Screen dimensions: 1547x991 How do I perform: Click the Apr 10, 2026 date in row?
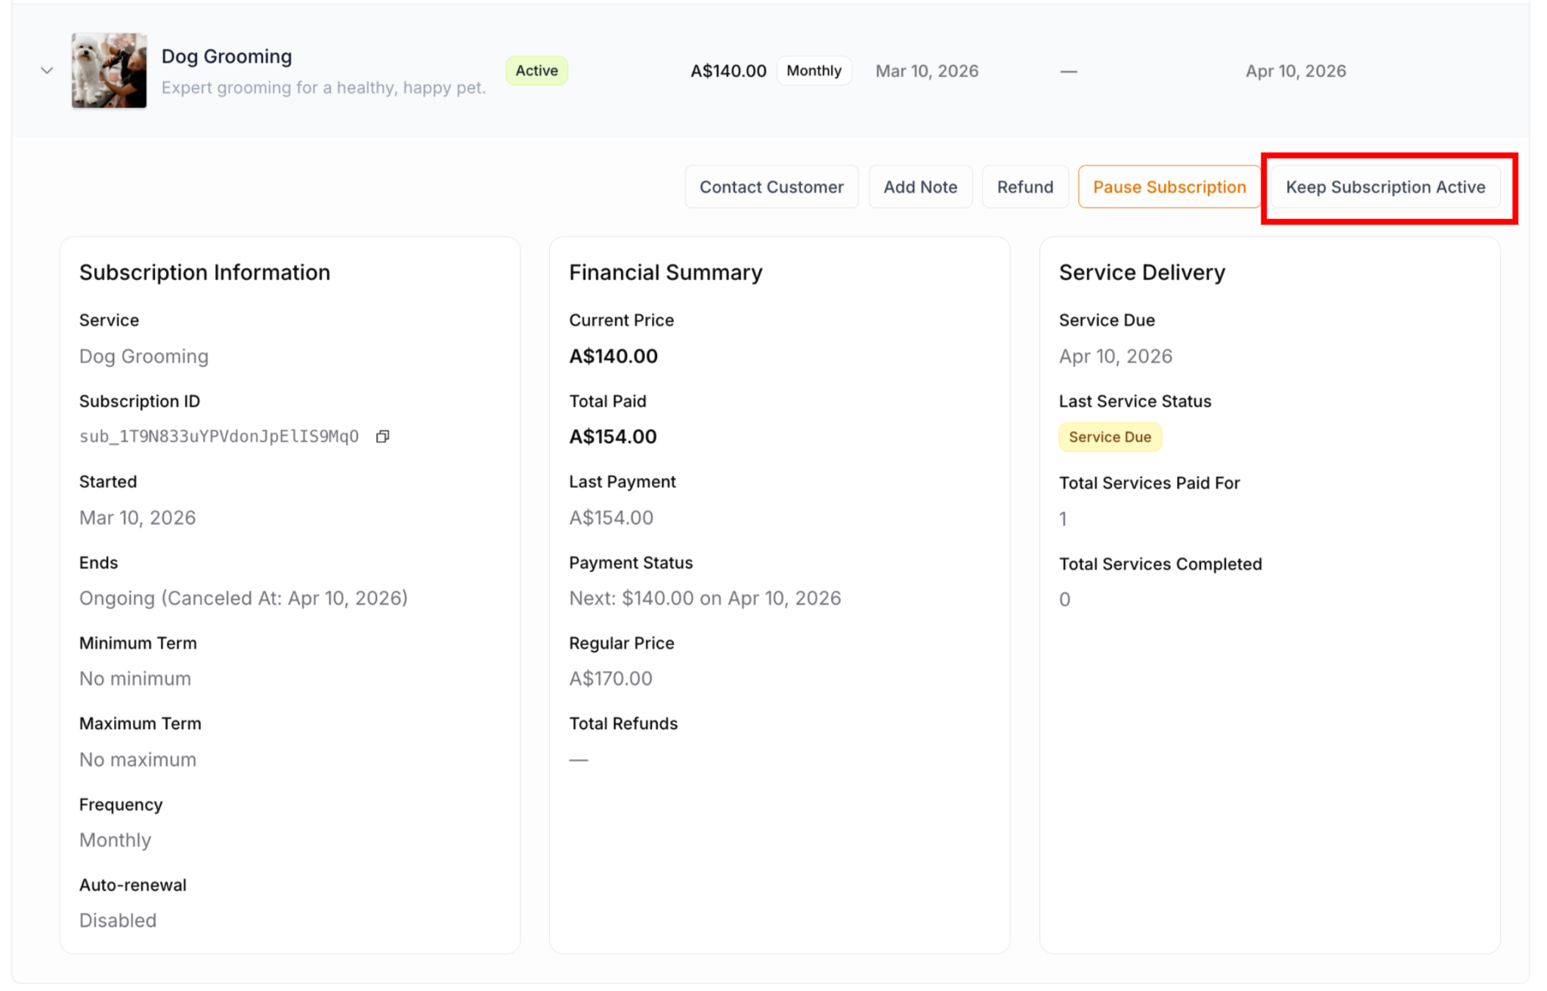1295,71
